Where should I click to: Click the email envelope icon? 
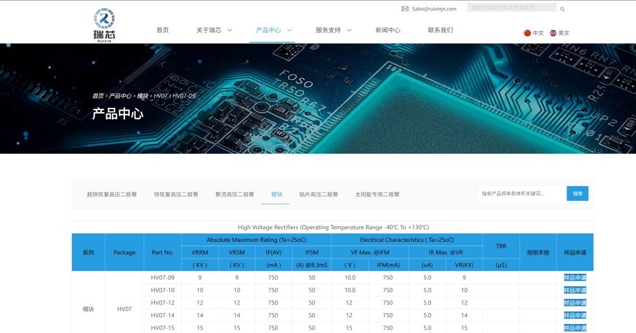pos(405,9)
